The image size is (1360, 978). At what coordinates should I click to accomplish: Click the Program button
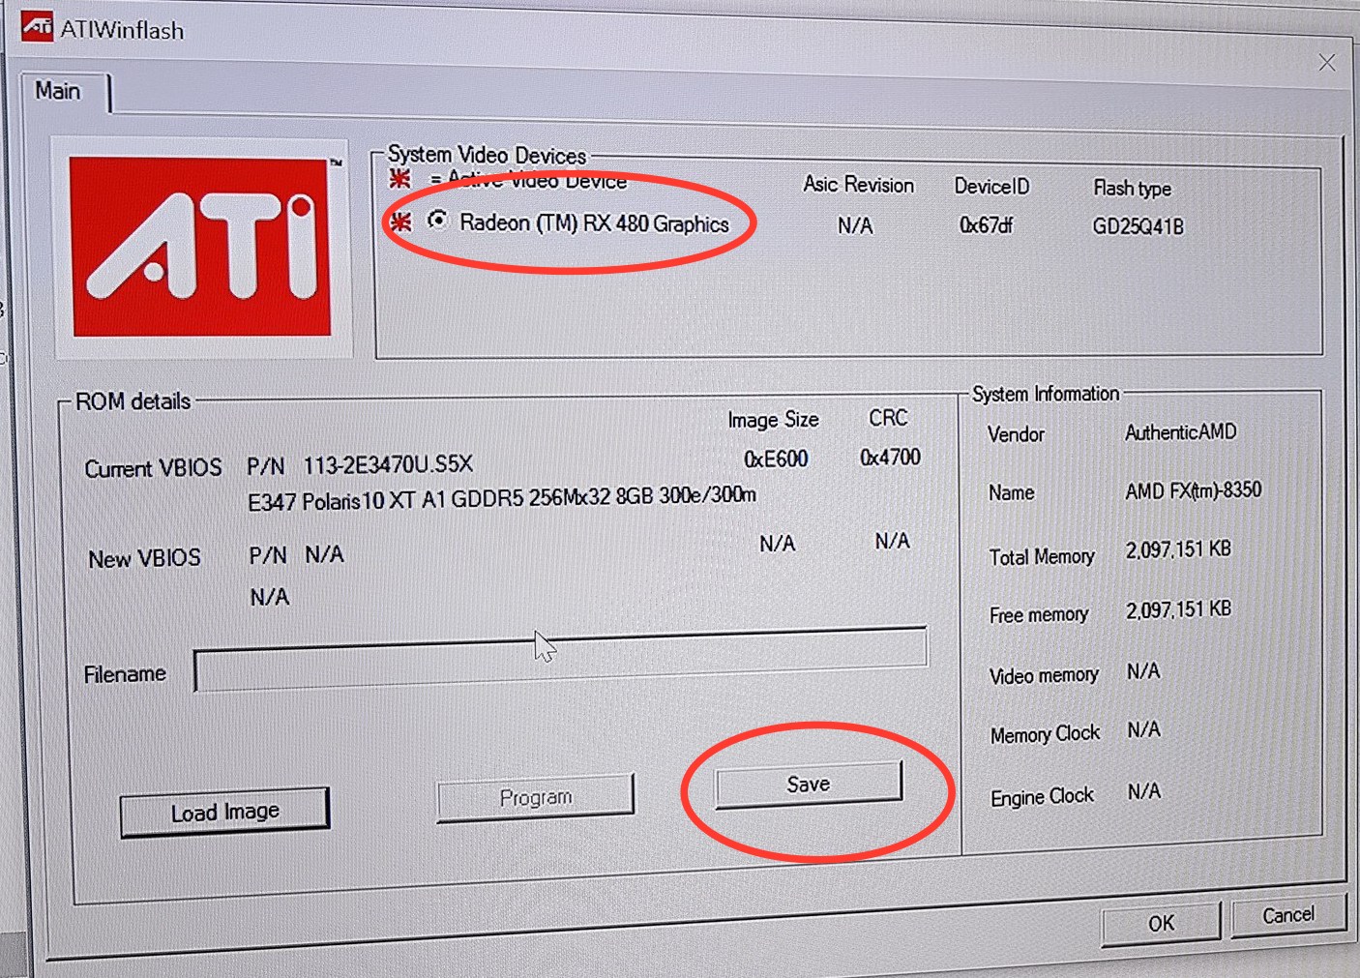tap(536, 797)
